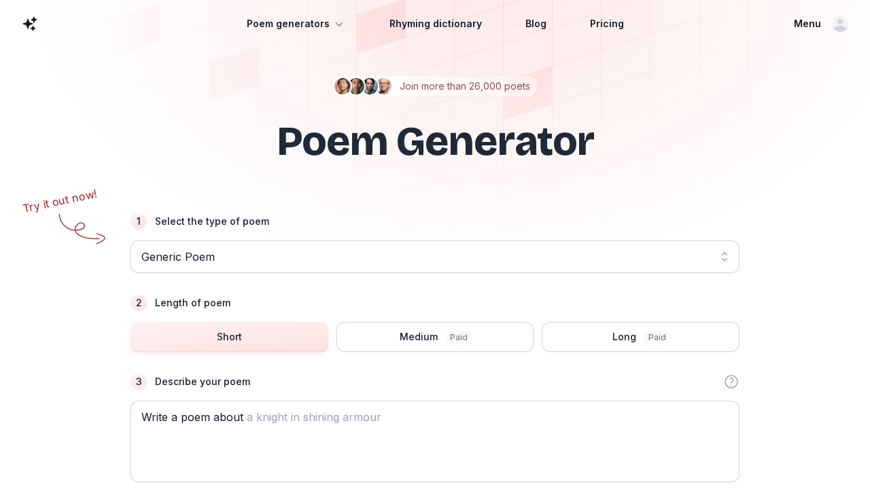Click the stepper arrows inside the Generic Poem selector
The image size is (870, 489).
(725, 257)
